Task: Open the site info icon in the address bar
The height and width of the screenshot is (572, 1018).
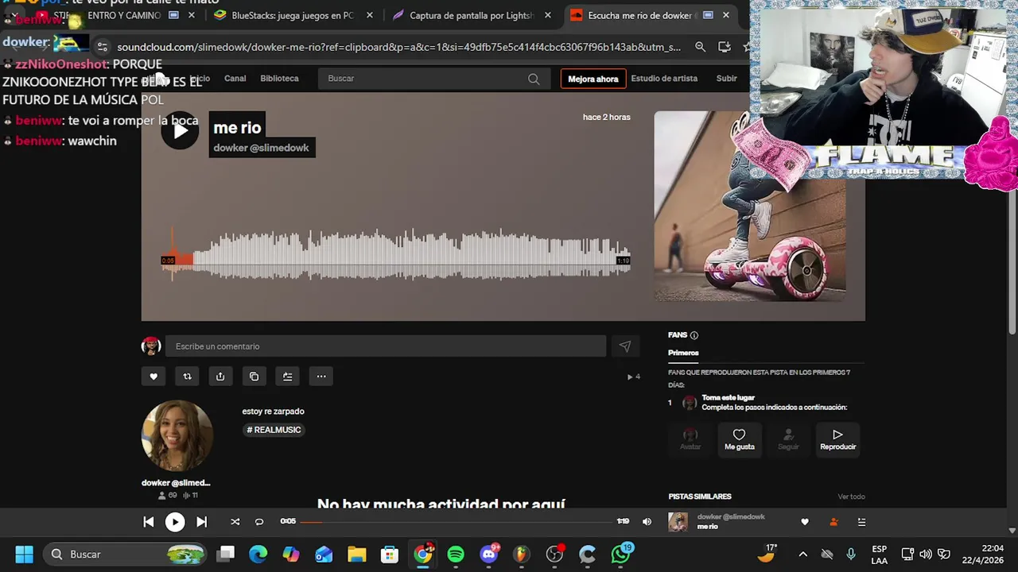Action: [102, 47]
